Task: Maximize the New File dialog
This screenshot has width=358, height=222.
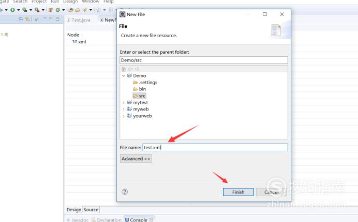Action: point(264,14)
